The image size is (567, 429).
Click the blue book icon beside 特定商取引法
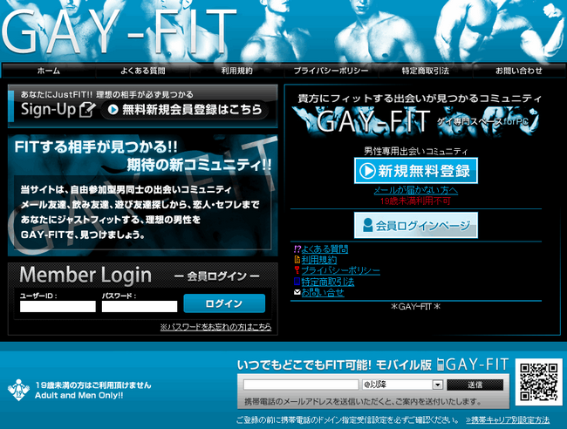(x=297, y=281)
